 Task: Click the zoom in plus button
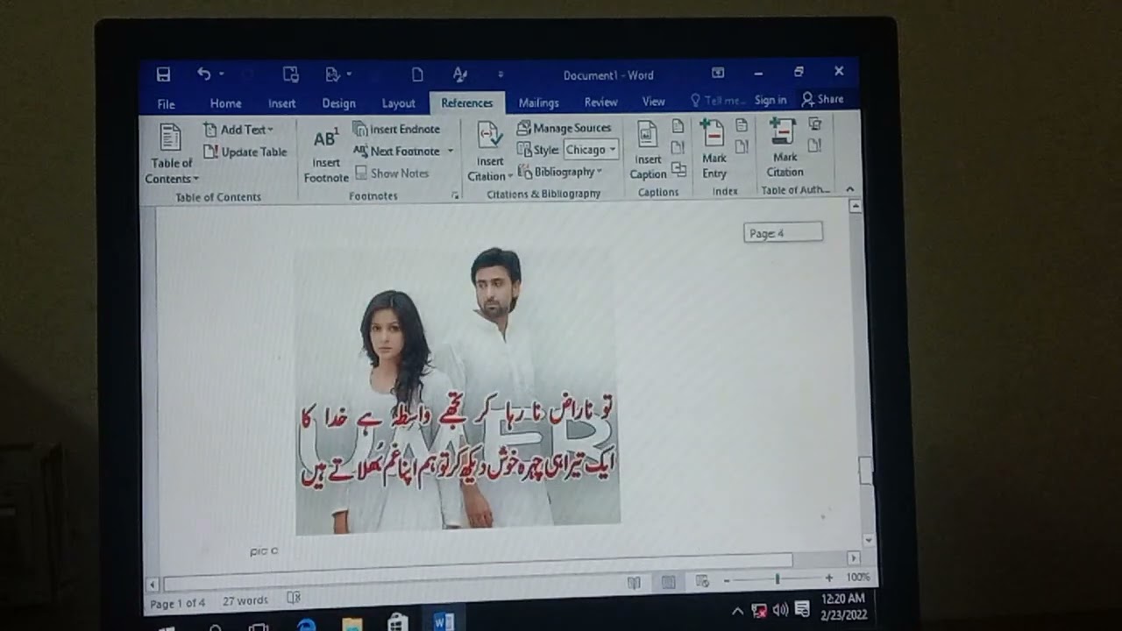(828, 578)
